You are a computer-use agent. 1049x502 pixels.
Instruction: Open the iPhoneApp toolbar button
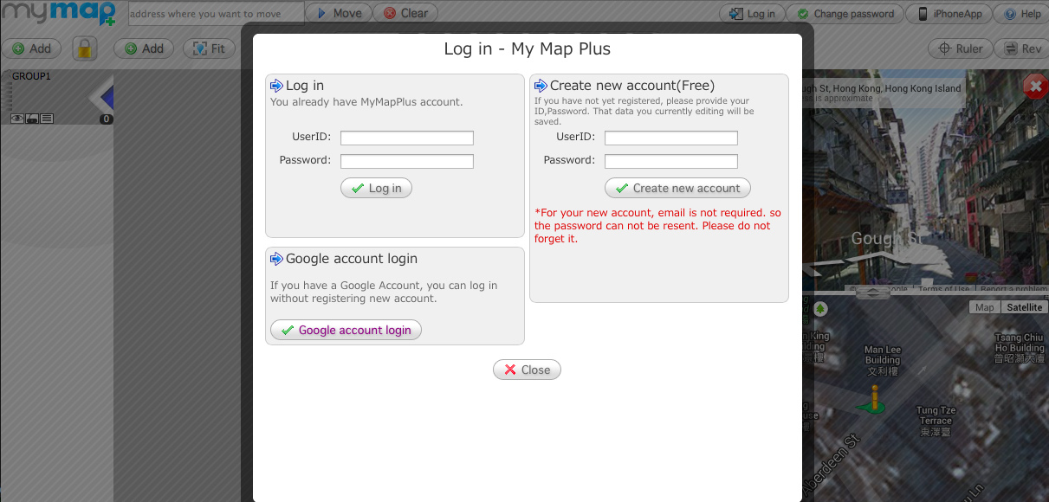pyautogui.click(x=949, y=14)
